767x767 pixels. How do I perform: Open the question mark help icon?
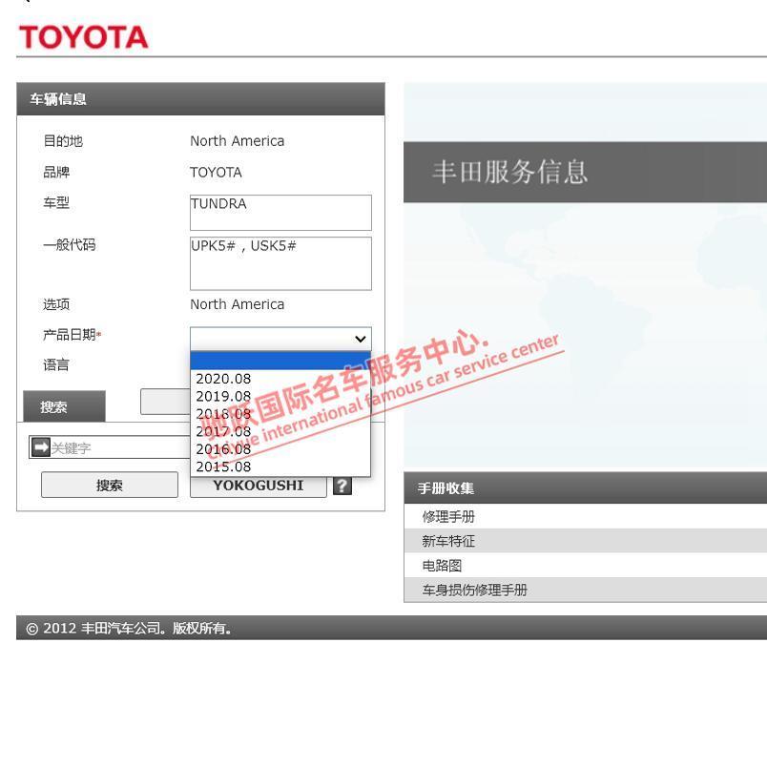342,486
